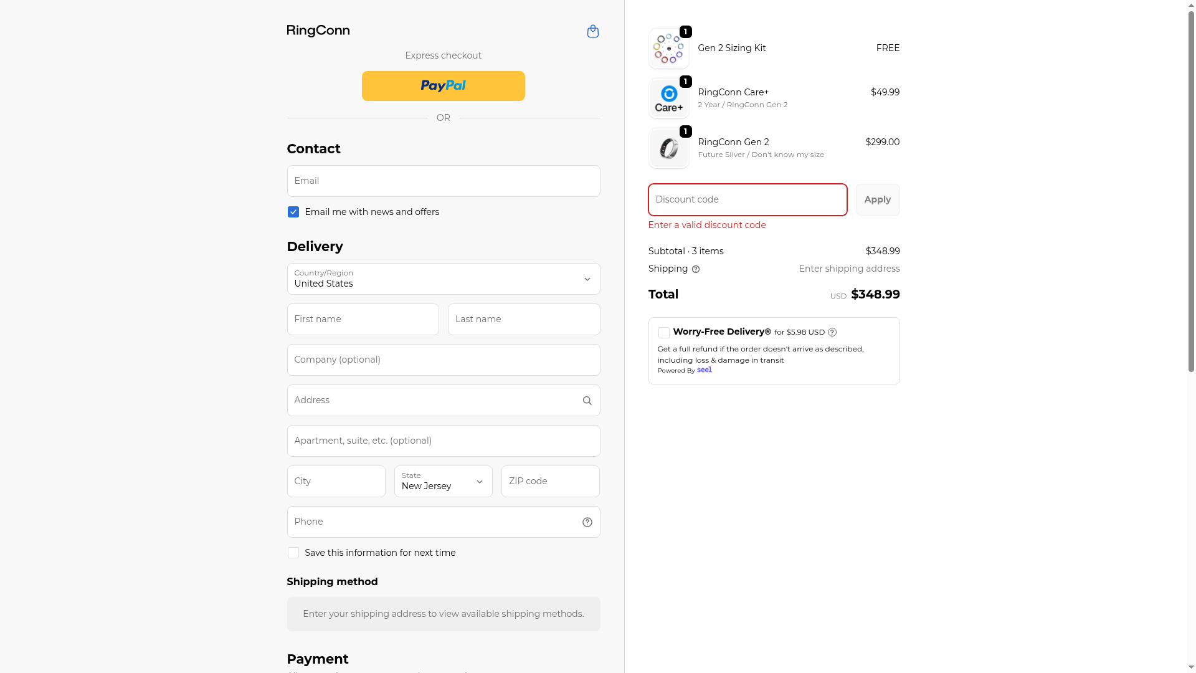This screenshot has width=1196, height=673.
Task: Click the RingConn Care+ product thumbnail
Action: pyautogui.click(x=668, y=99)
